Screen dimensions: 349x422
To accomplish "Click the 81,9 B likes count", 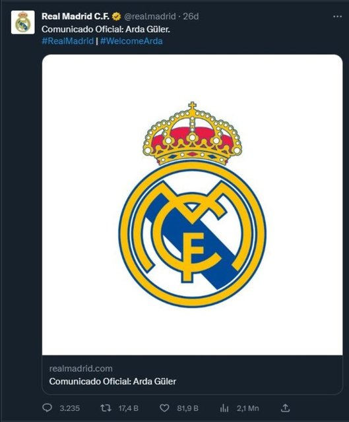I will point(188,409).
